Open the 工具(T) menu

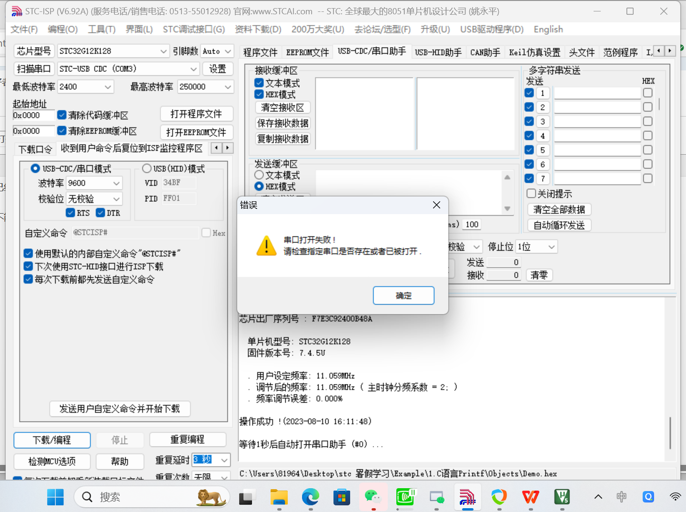click(x=101, y=30)
